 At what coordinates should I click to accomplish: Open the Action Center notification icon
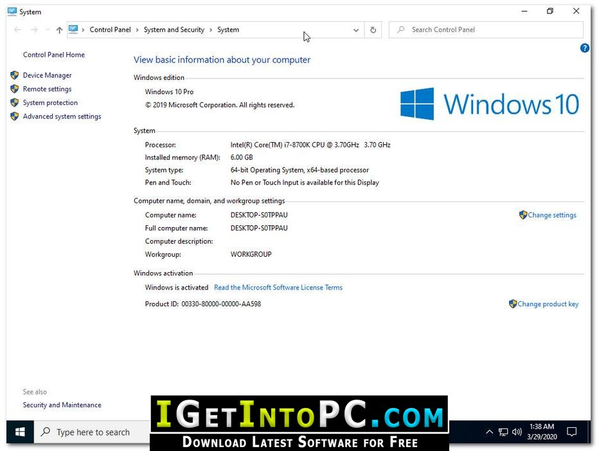click(x=572, y=432)
